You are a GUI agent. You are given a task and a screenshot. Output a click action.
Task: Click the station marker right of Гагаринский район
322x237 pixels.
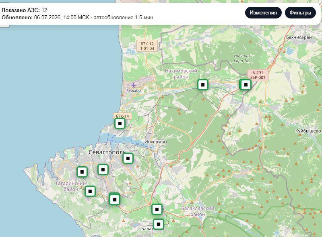90,191
